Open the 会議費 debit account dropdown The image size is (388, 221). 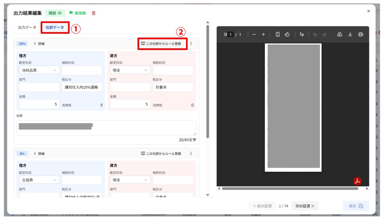tap(40, 180)
